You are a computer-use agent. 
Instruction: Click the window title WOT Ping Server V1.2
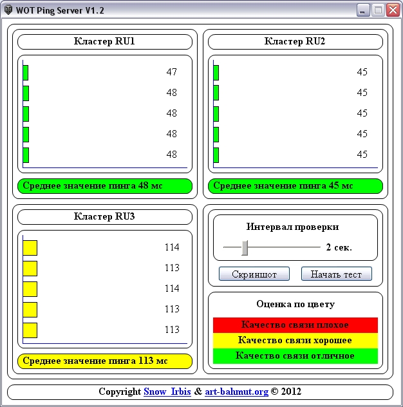[x=60, y=10]
